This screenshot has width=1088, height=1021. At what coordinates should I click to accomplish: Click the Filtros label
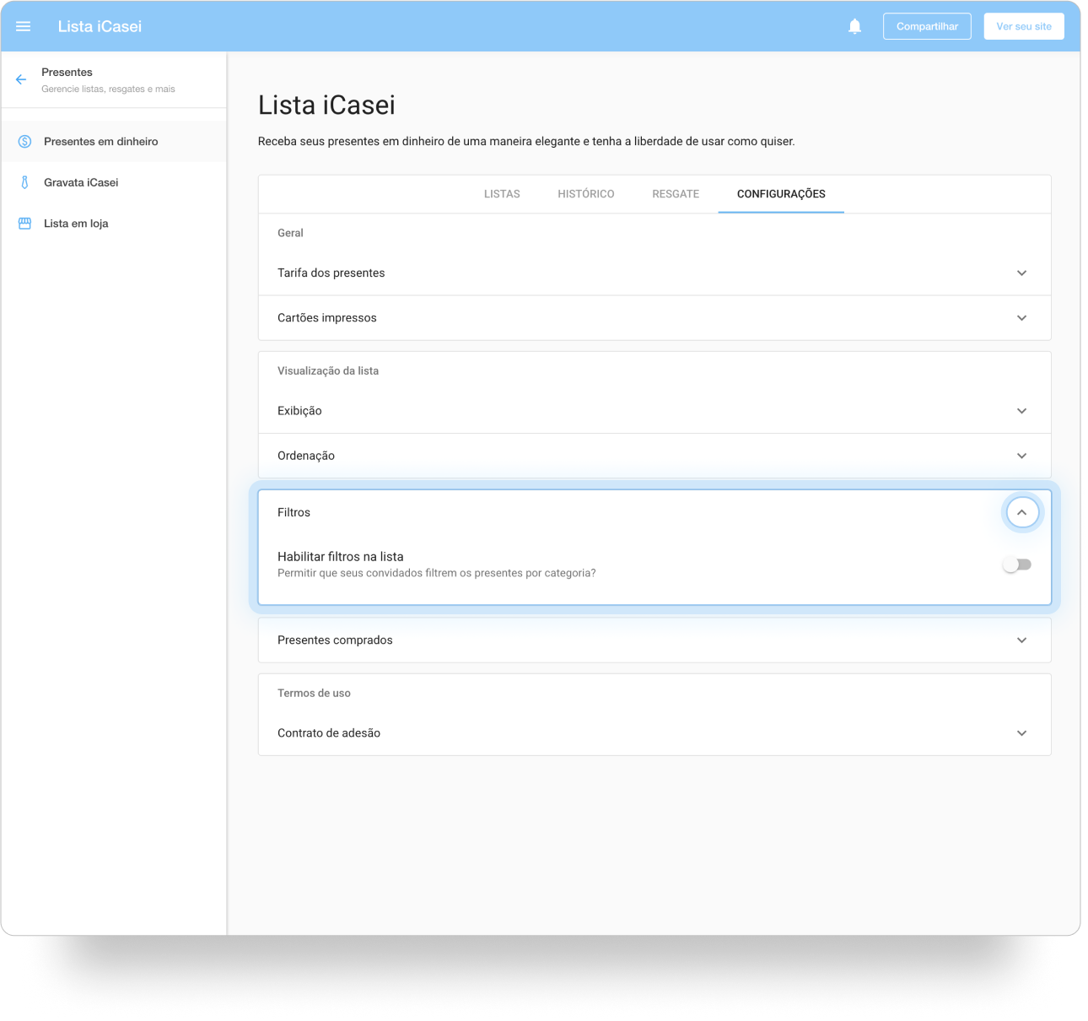coord(294,512)
